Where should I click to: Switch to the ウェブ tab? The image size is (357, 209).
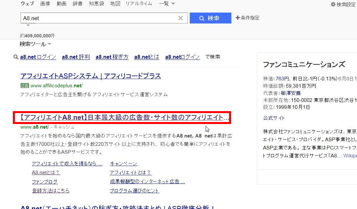pyautogui.click(x=27, y=3)
